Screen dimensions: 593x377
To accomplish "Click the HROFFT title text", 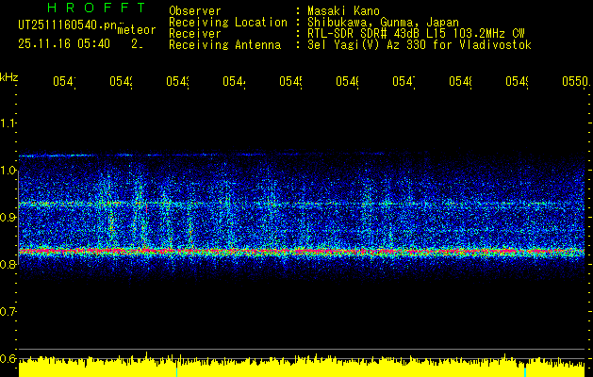I will pos(96,8).
